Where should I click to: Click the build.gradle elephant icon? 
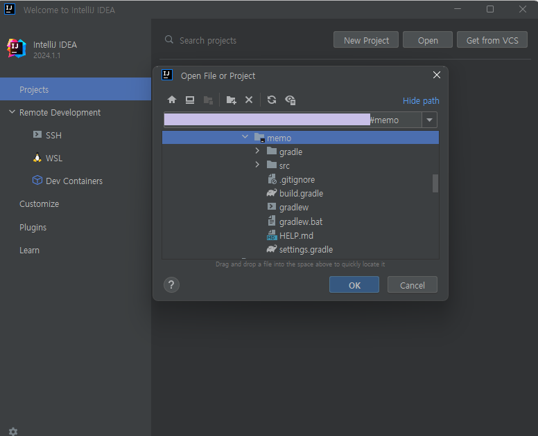coord(272,193)
